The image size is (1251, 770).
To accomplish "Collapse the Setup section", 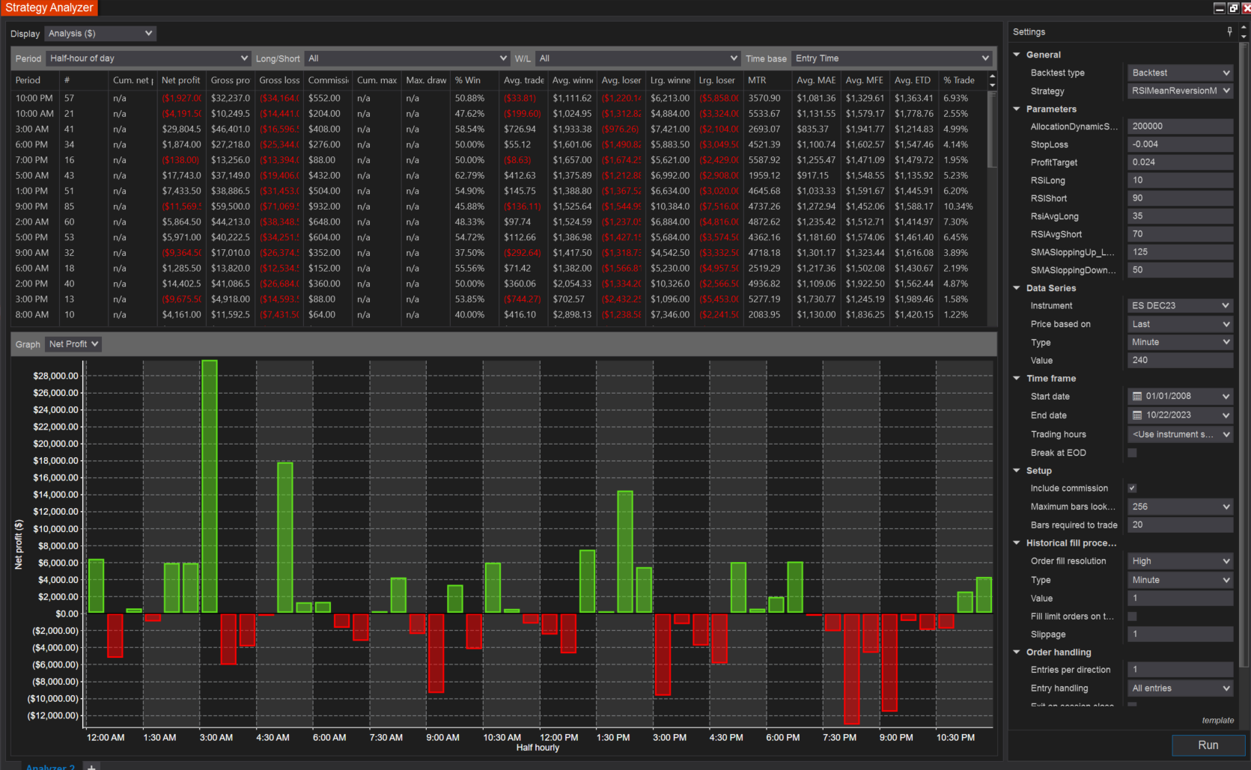I will [1017, 471].
